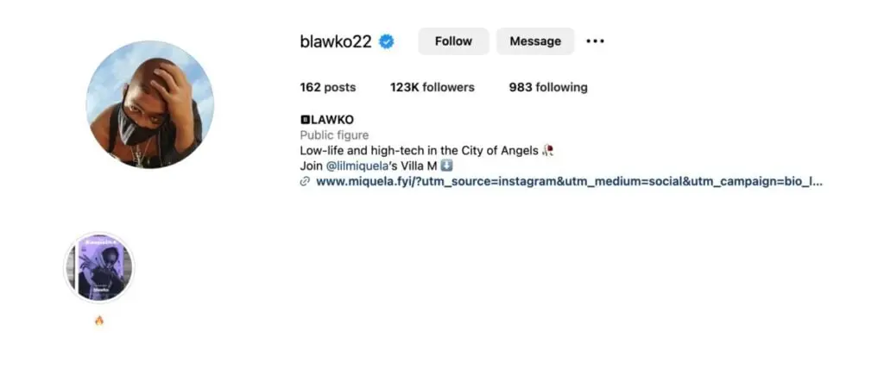Click the Public figure category label
This screenshot has width=884, height=369.
pos(334,135)
